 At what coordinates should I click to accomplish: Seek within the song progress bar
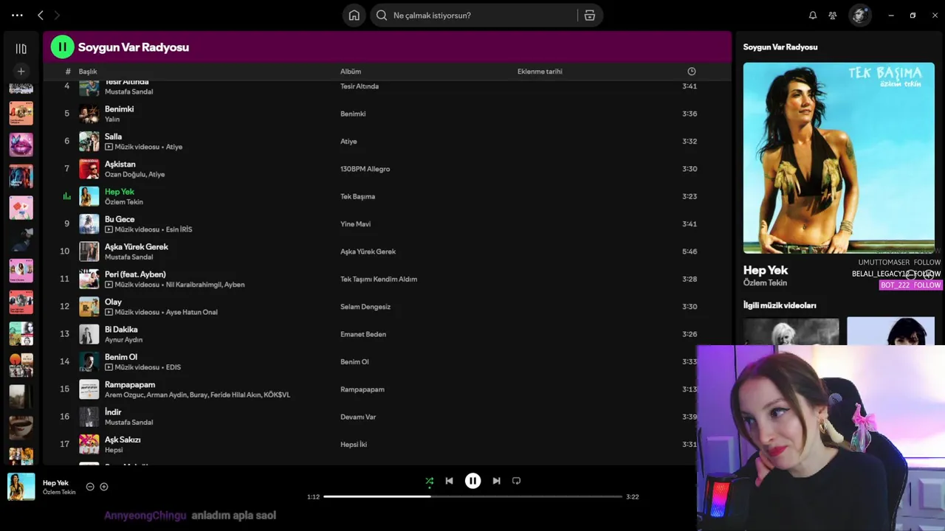[x=473, y=496]
